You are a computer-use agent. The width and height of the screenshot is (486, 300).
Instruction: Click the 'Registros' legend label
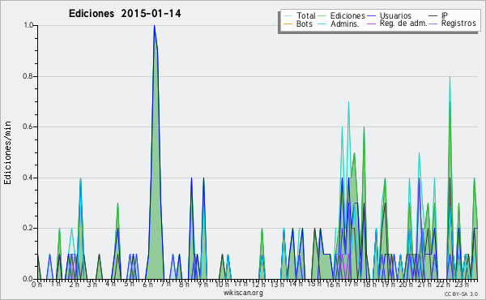coord(458,24)
